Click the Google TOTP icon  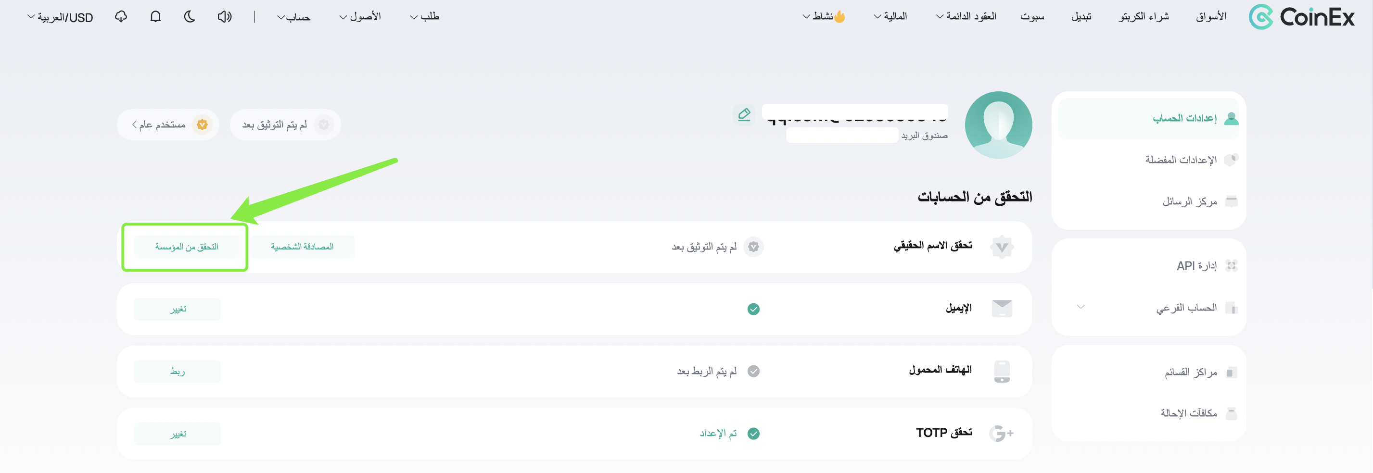pos(1001,433)
